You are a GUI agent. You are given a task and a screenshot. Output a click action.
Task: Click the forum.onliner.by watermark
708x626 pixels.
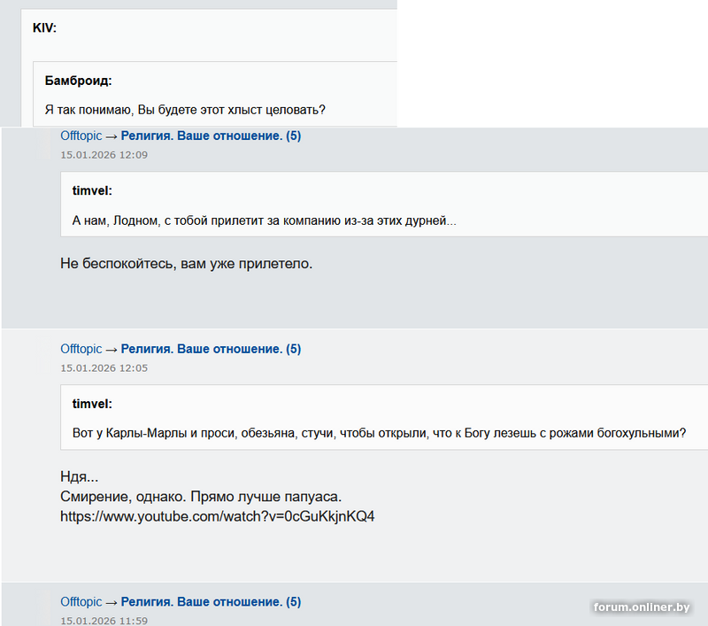click(x=642, y=607)
